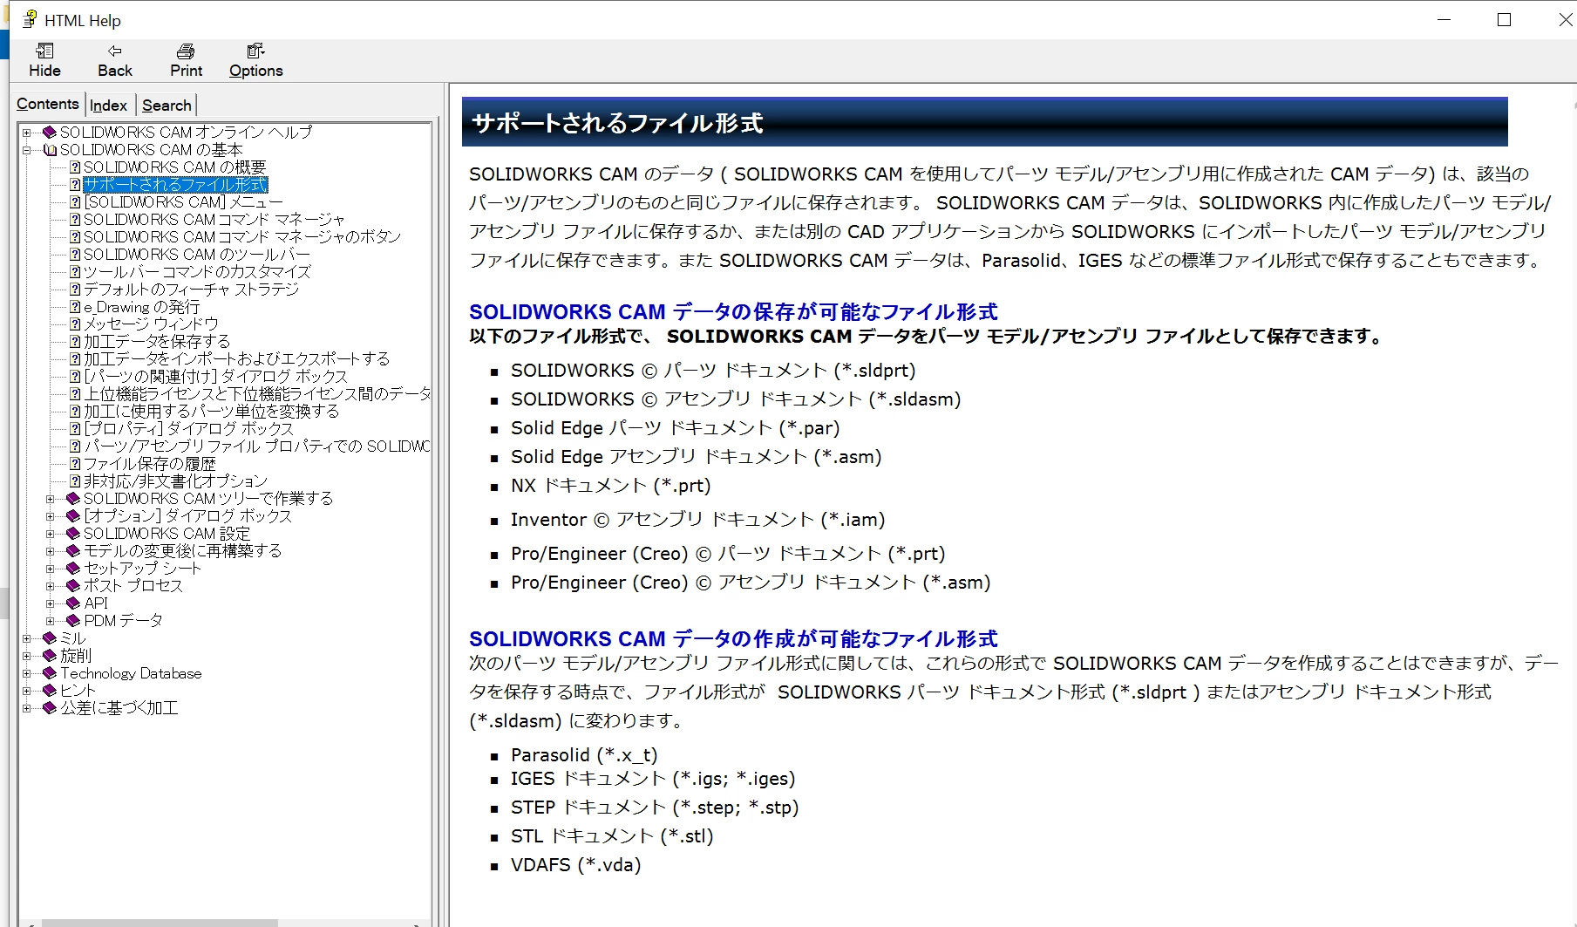This screenshot has width=1577, height=927.
Task: Open the Options toolbar icon
Action: point(255,51)
